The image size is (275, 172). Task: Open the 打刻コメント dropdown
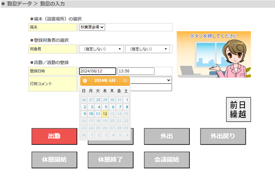151,80
